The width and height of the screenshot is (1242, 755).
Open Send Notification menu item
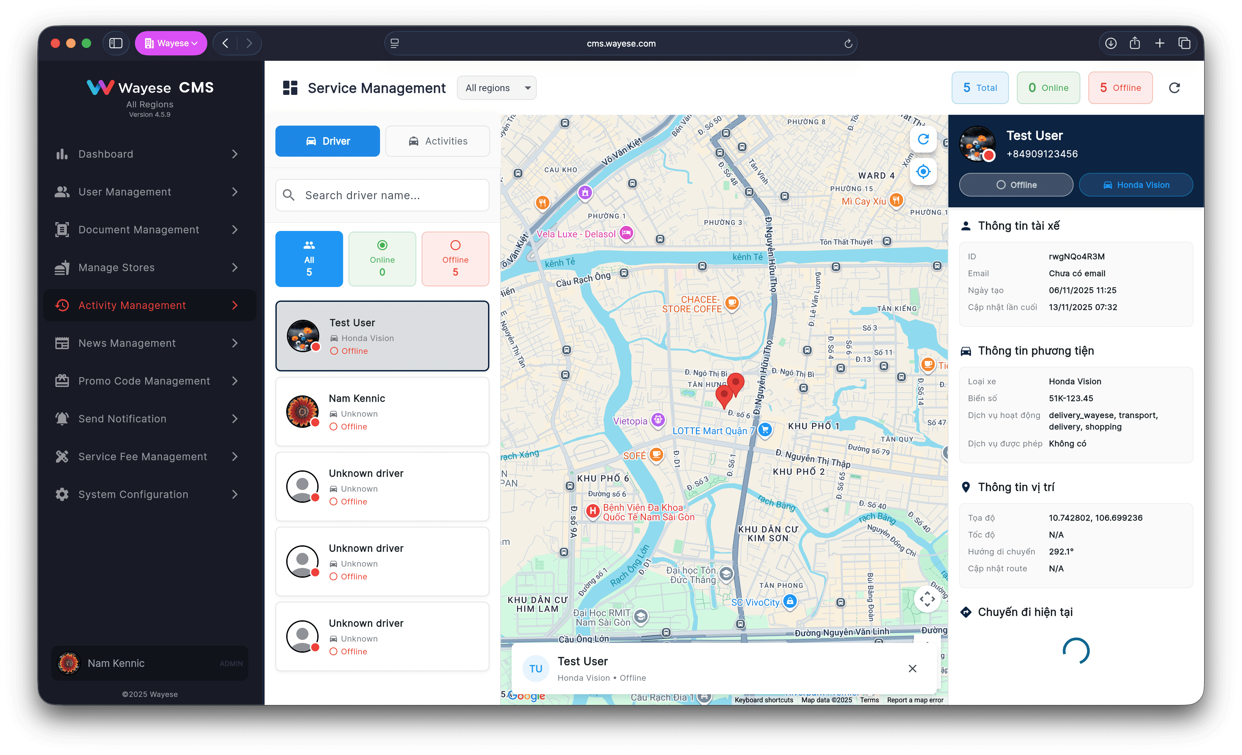click(150, 419)
